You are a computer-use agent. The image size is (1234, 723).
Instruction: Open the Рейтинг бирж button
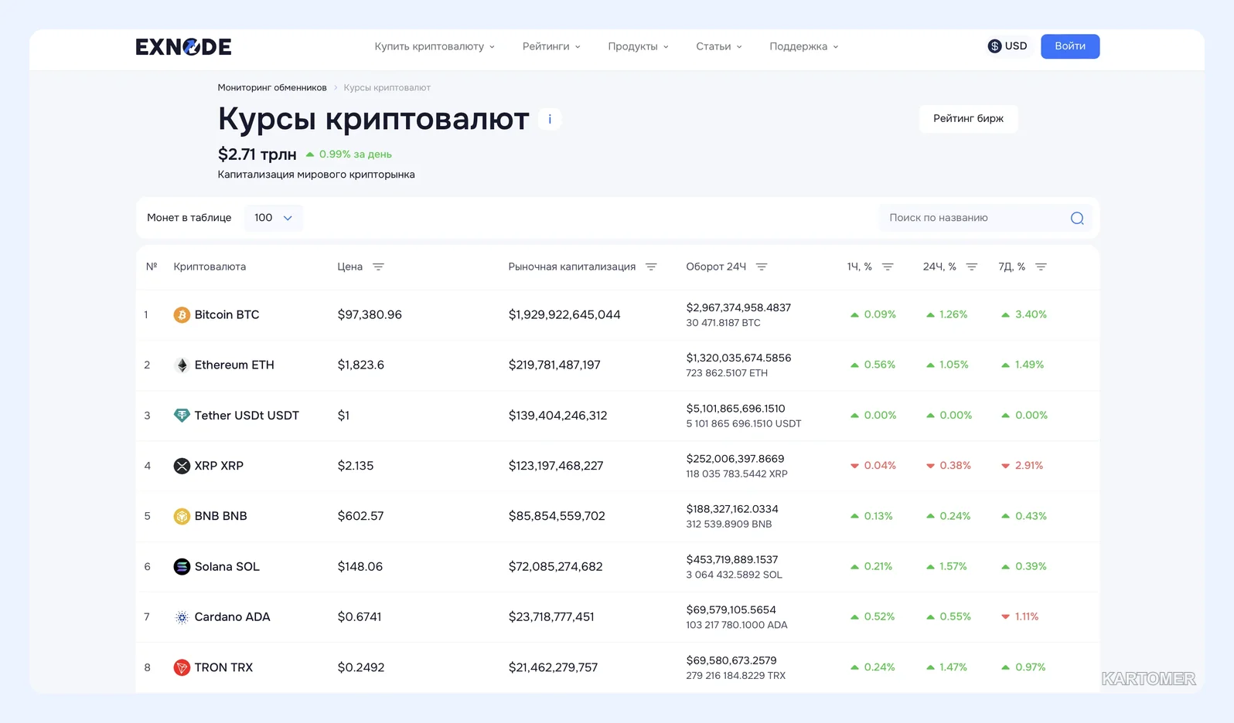[968, 119]
